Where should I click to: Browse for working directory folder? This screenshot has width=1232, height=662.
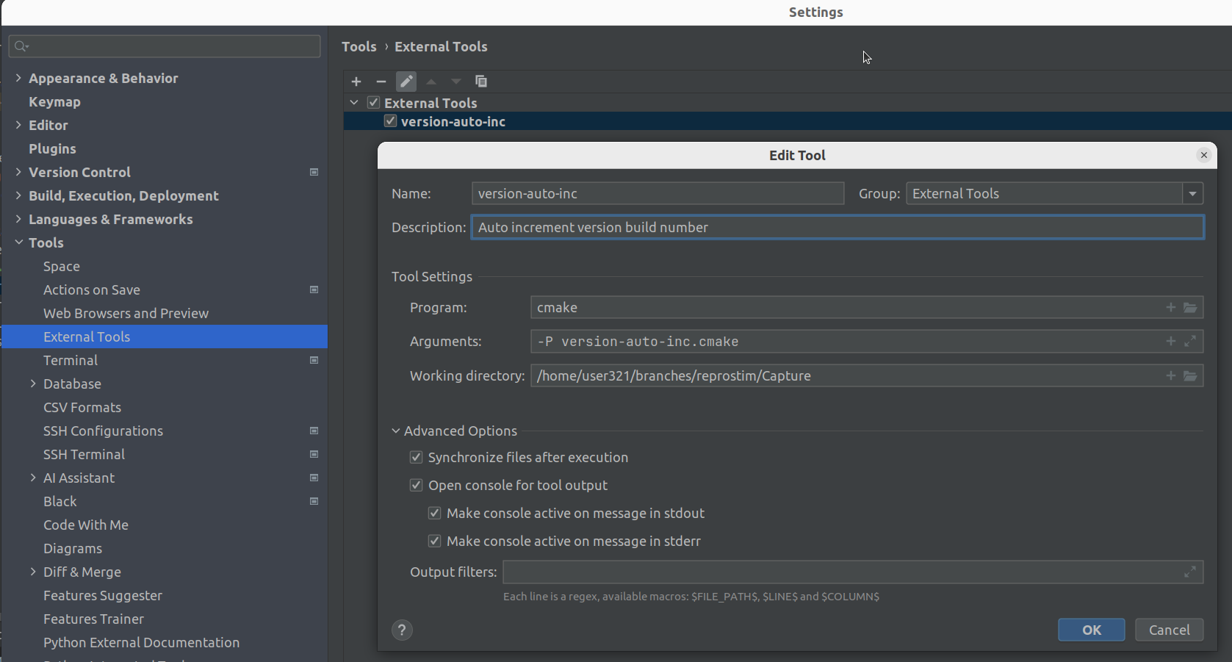coord(1190,375)
